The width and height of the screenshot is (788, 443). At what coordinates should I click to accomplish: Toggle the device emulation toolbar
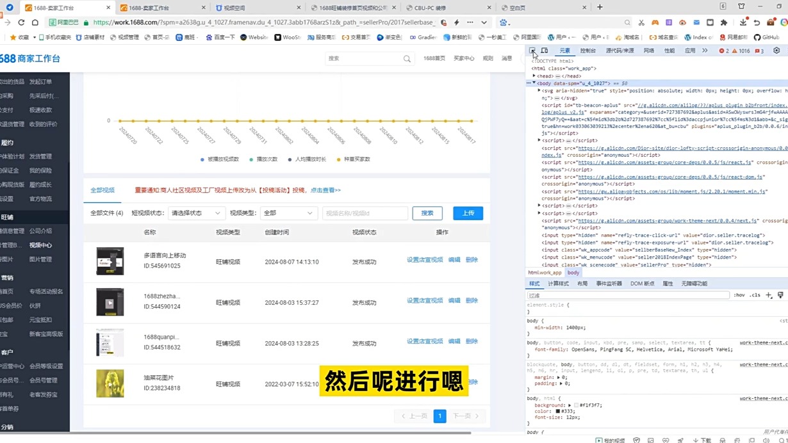point(544,50)
